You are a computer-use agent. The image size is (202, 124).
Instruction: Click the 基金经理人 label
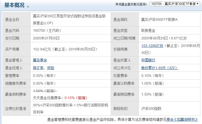(x=14, y=68)
